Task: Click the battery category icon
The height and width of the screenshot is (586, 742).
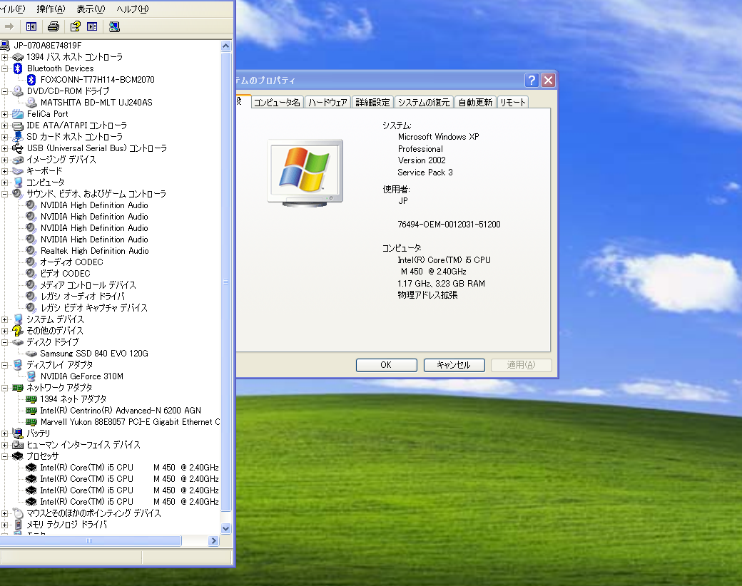Action: click(x=18, y=433)
